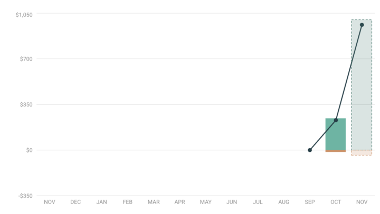
Task: Select the MAR month label
Action: 154,202
